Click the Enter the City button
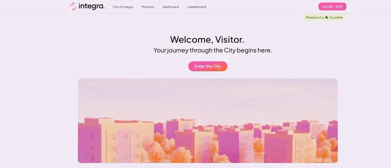 point(208,66)
